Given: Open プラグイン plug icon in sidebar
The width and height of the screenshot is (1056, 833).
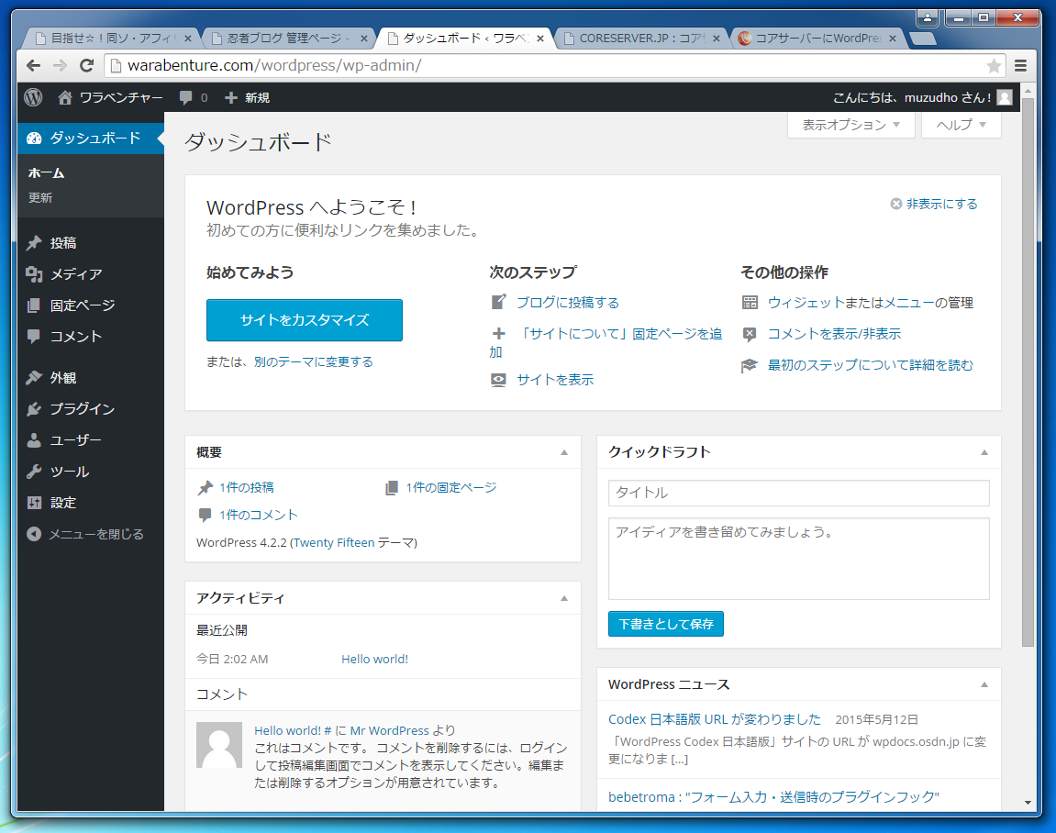Looking at the screenshot, I should (34, 409).
